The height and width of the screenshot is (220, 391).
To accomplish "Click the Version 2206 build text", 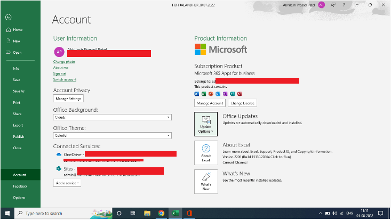I will tap(257, 157).
